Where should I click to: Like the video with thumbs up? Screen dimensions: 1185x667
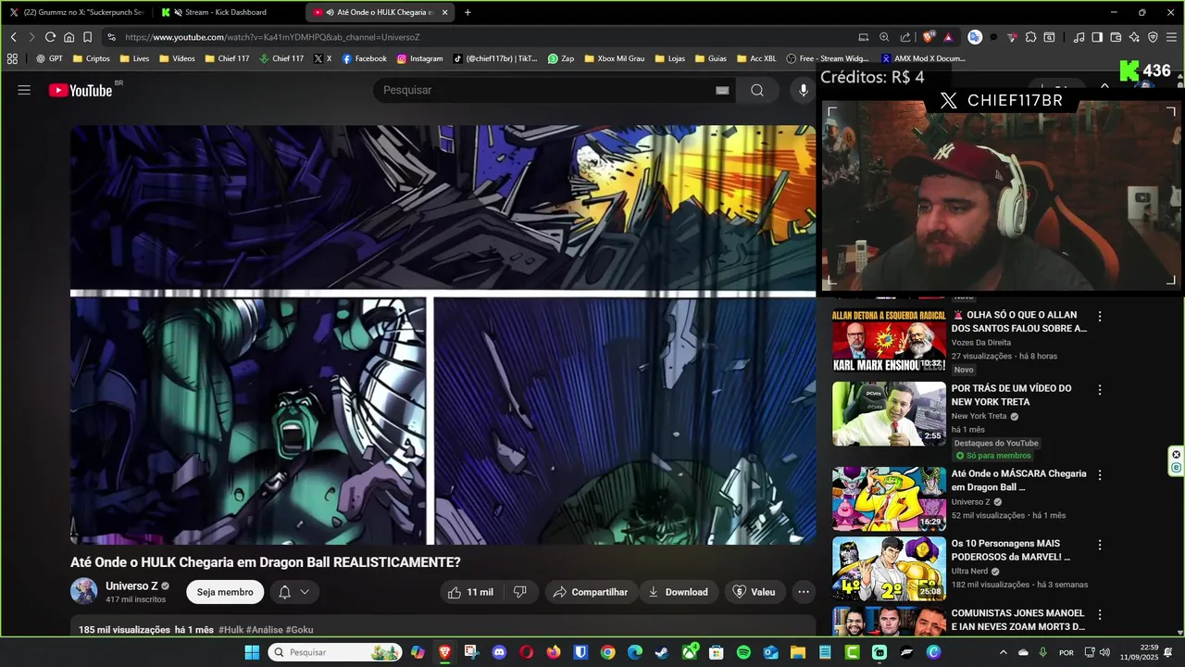[x=471, y=592]
